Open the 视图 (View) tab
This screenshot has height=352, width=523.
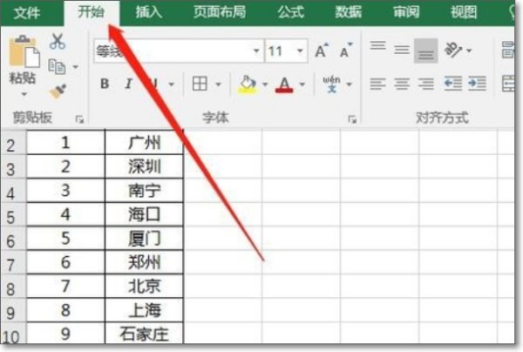coord(464,13)
